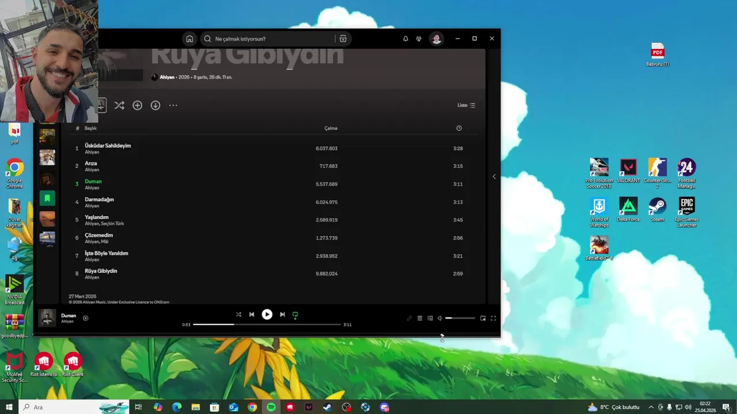This screenshot has height=414, width=737.
Task: Open Liste view options dropdown
Action: [x=466, y=105]
